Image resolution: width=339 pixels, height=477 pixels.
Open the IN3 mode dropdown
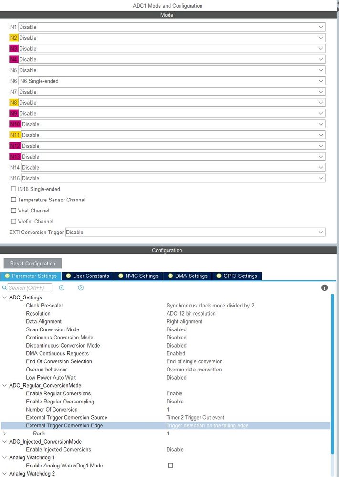pyautogui.click(x=171, y=48)
